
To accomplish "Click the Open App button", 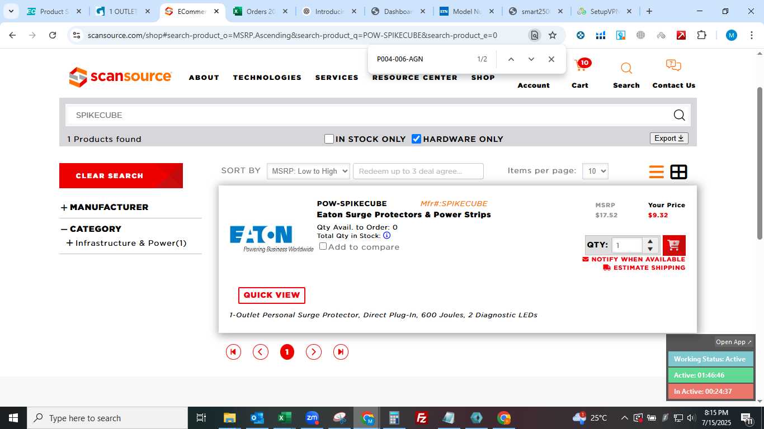I will pos(734,342).
